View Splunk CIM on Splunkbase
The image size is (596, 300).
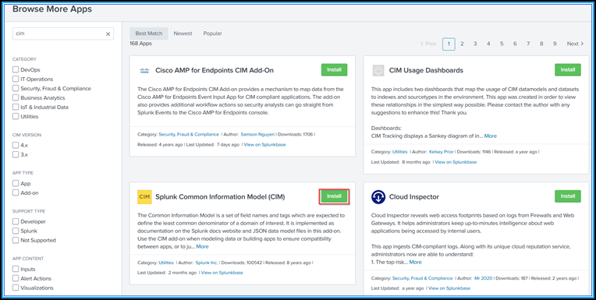coord(222,273)
